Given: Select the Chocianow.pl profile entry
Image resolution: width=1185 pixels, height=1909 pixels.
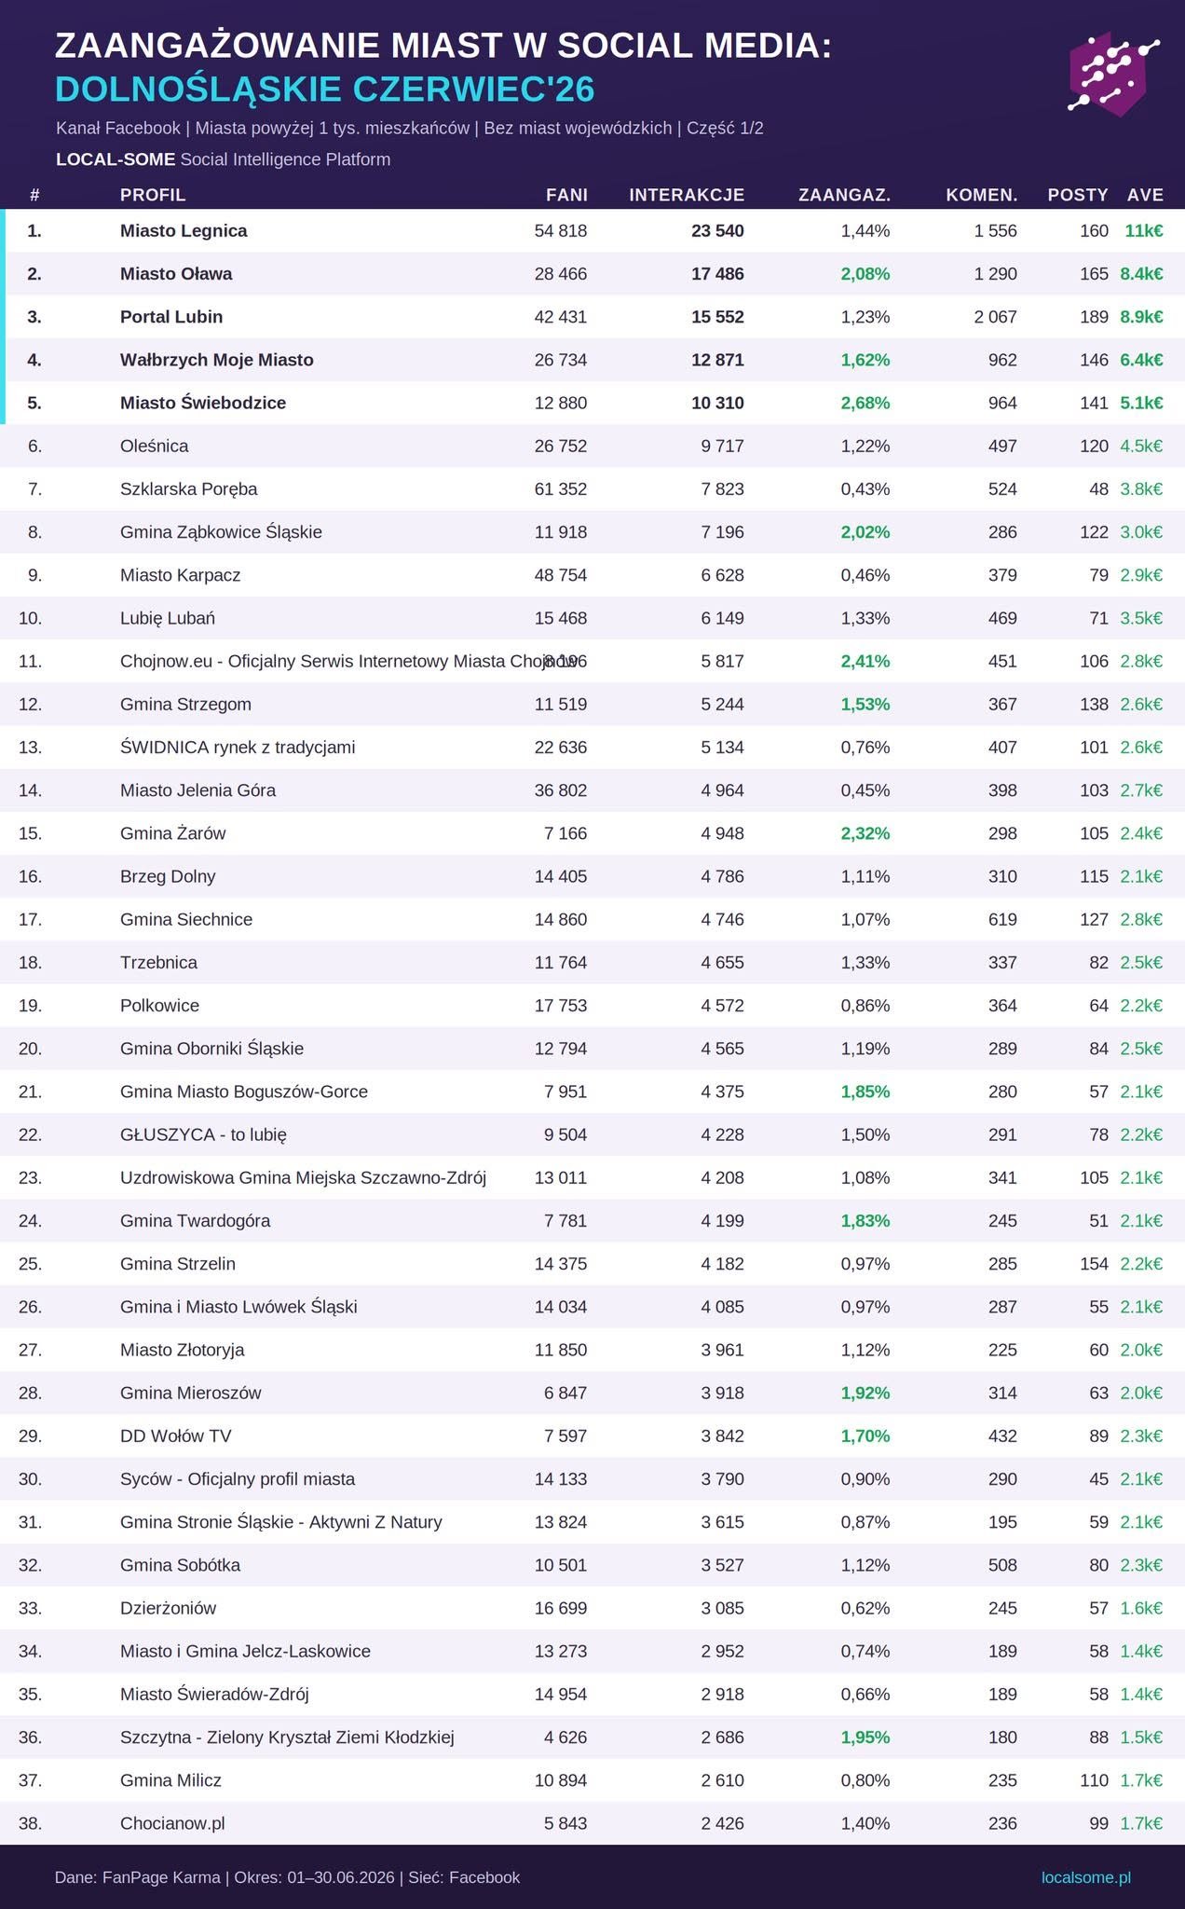Looking at the screenshot, I should [x=172, y=1823].
